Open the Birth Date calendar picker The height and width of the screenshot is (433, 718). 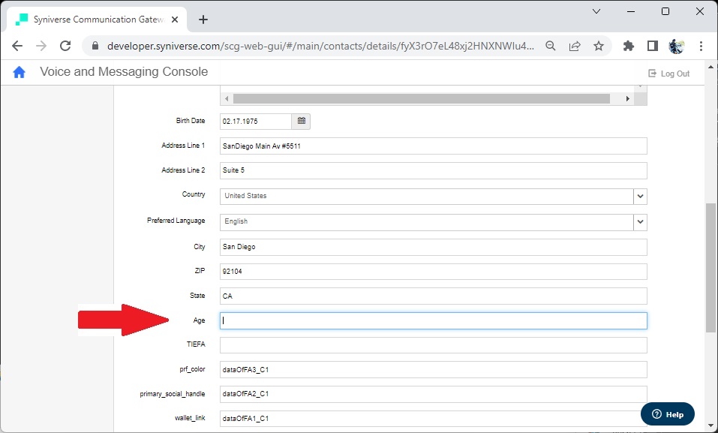[x=301, y=122]
